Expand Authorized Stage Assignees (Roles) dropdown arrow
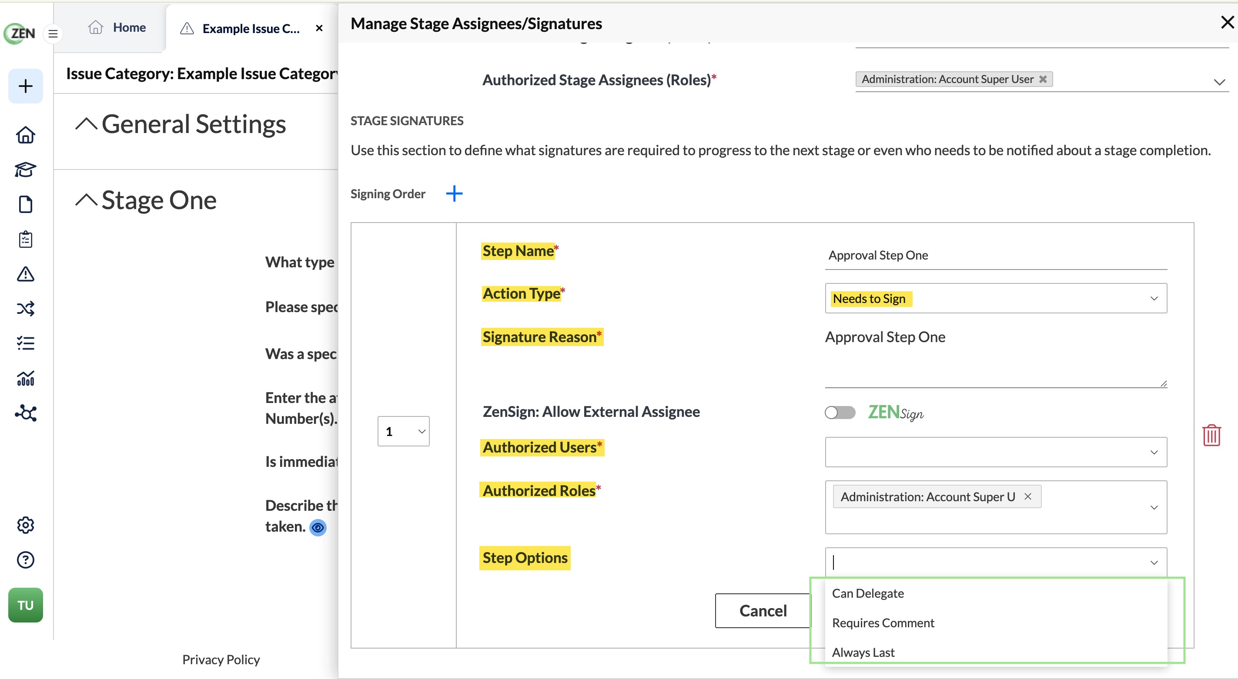 (x=1219, y=82)
